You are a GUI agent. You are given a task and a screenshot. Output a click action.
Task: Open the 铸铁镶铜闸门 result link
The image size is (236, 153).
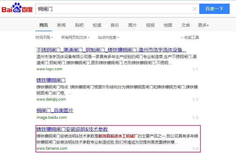tap(51, 80)
